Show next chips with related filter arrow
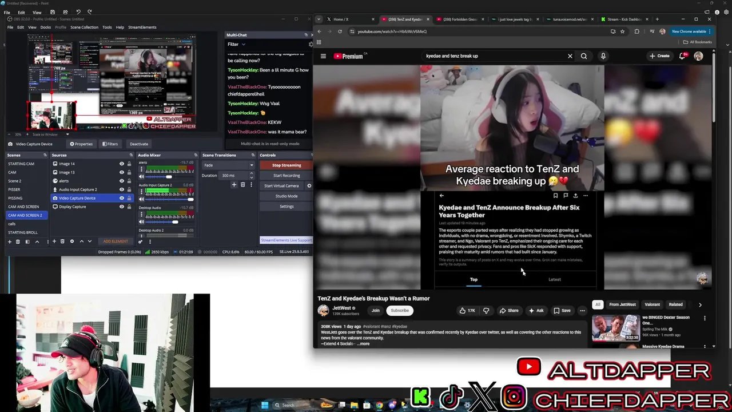The height and width of the screenshot is (412, 732). pos(700,305)
